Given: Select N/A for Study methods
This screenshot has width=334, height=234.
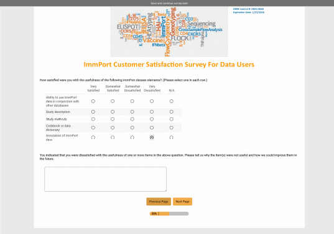Looking at the screenshot, I should click(171, 119).
